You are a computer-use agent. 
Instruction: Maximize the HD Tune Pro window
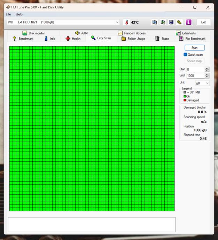coord(195,7)
